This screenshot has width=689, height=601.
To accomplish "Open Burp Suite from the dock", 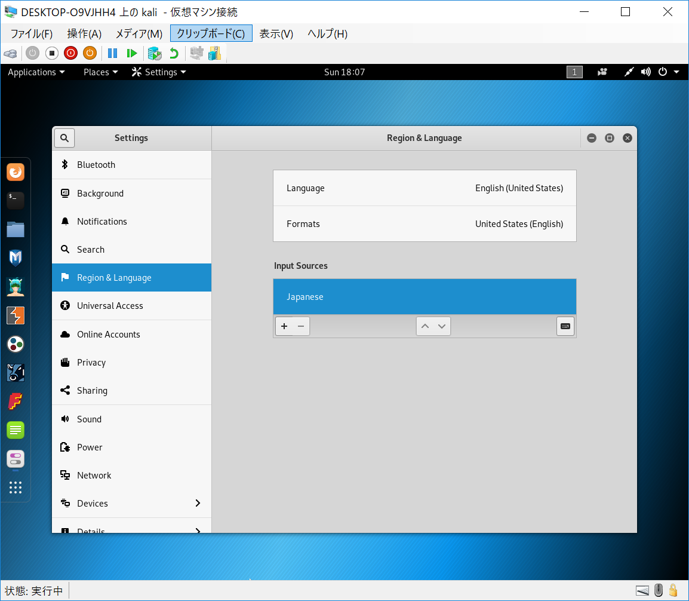I will [x=16, y=315].
